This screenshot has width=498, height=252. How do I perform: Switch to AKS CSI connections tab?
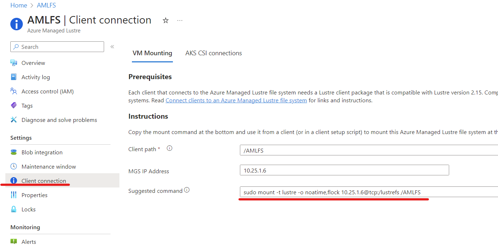[214, 53]
